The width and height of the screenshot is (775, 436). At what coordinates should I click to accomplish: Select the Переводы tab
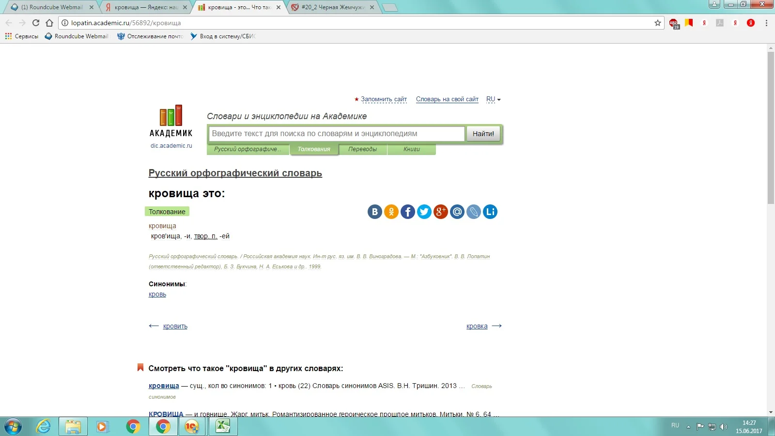(x=363, y=150)
